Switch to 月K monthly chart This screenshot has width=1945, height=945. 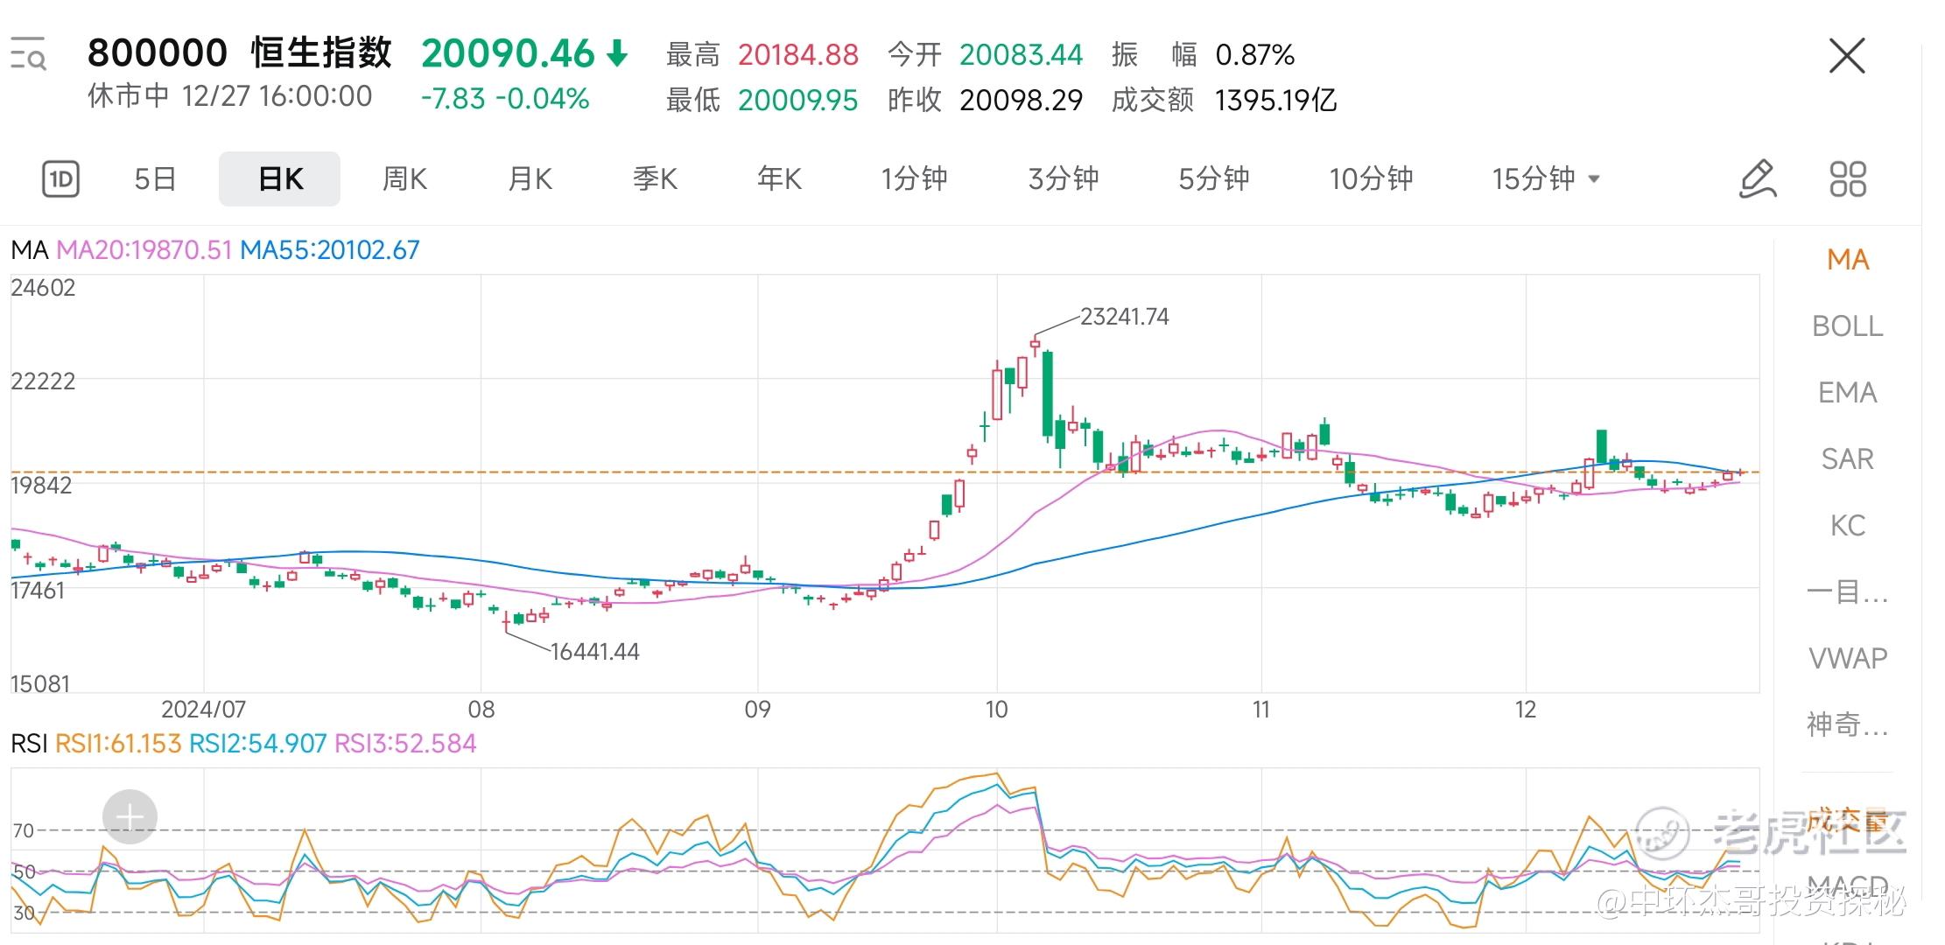click(x=530, y=178)
